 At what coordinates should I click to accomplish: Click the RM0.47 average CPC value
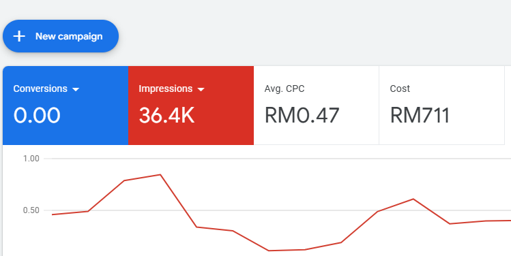(x=302, y=116)
